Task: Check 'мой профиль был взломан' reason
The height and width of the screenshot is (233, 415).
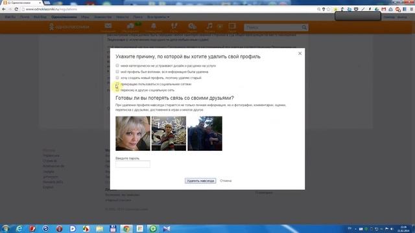Action: pos(117,72)
